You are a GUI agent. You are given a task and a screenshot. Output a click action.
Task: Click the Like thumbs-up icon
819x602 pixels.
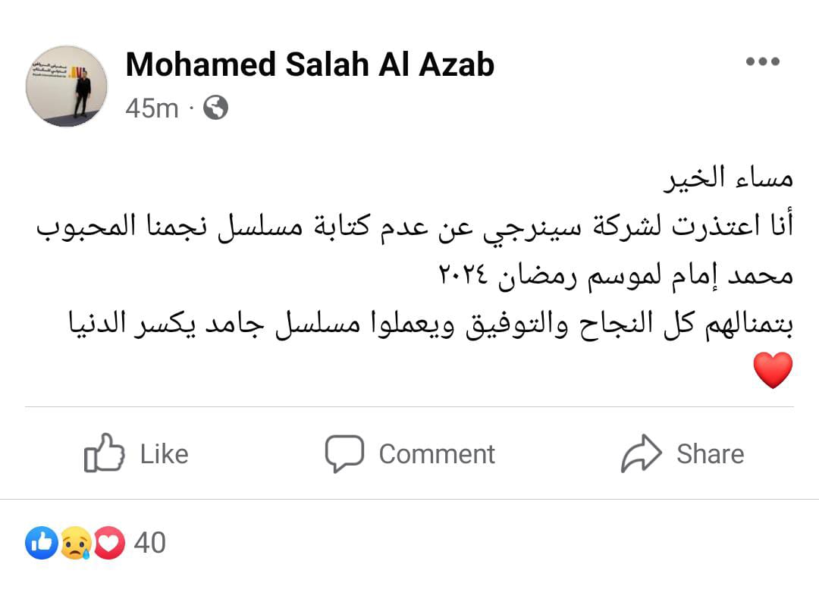pos(104,453)
